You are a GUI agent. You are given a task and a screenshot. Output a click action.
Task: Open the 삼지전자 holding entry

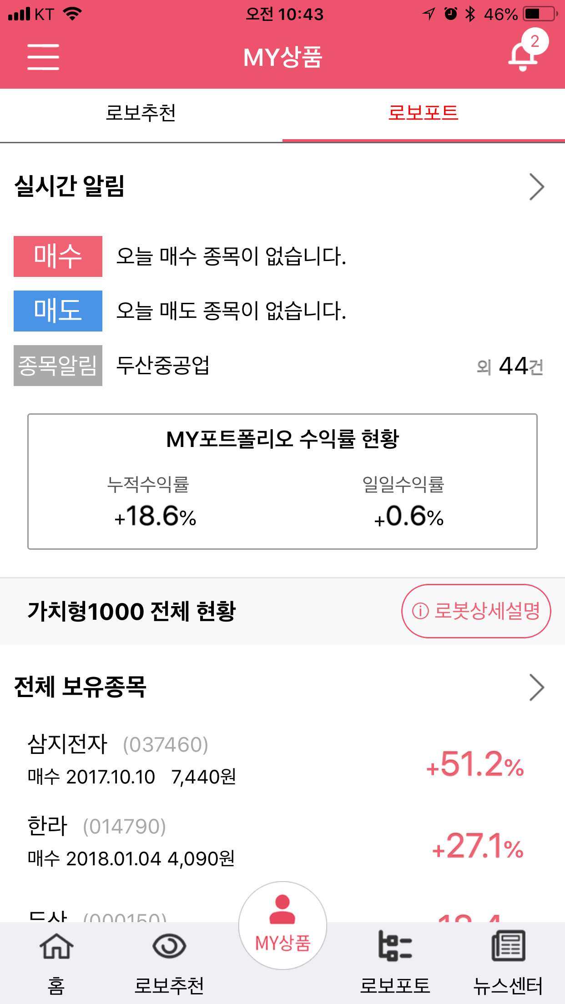click(x=273, y=760)
